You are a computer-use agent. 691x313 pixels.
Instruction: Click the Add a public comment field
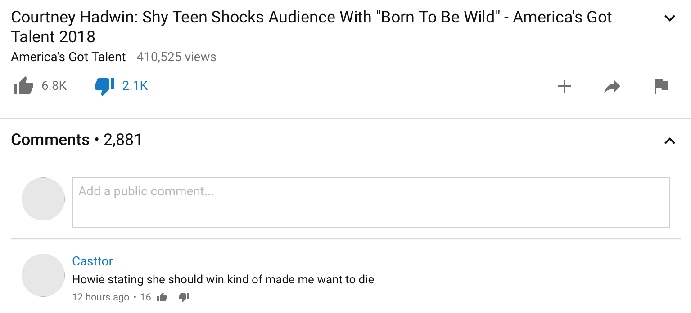[x=371, y=203]
